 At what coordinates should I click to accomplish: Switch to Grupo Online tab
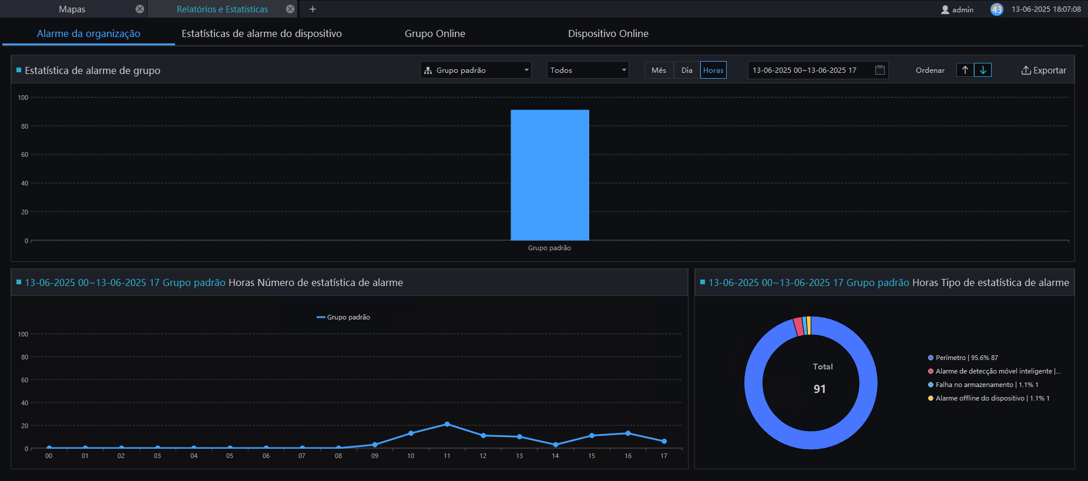point(435,33)
